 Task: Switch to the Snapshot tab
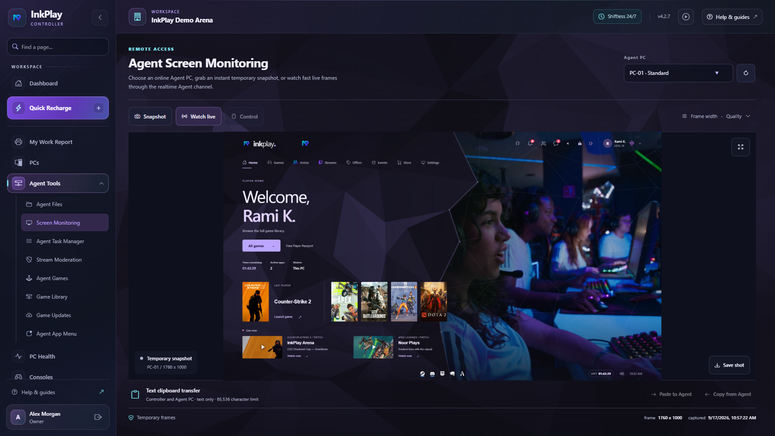point(150,117)
